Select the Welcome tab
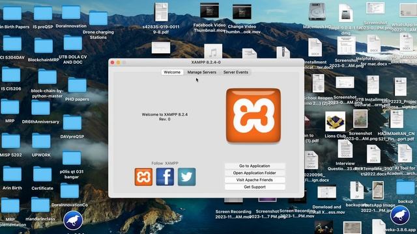Screen dimensions: 417x234 click(x=172, y=72)
